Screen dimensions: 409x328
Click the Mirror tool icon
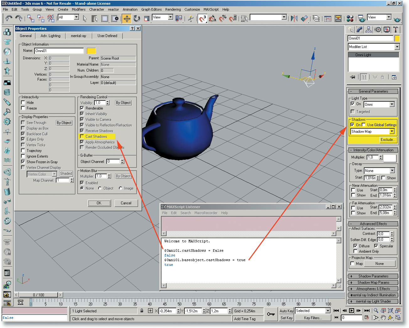coord(294,19)
